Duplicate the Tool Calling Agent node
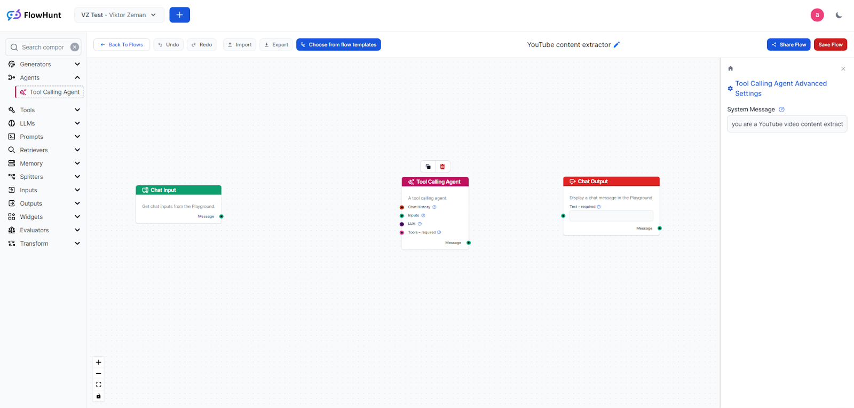Image resolution: width=854 pixels, height=408 pixels. pyautogui.click(x=428, y=167)
